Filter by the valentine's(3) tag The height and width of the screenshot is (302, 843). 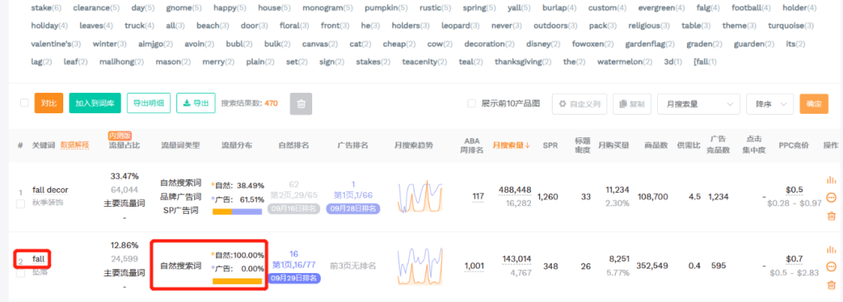click(x=56, y=44)
